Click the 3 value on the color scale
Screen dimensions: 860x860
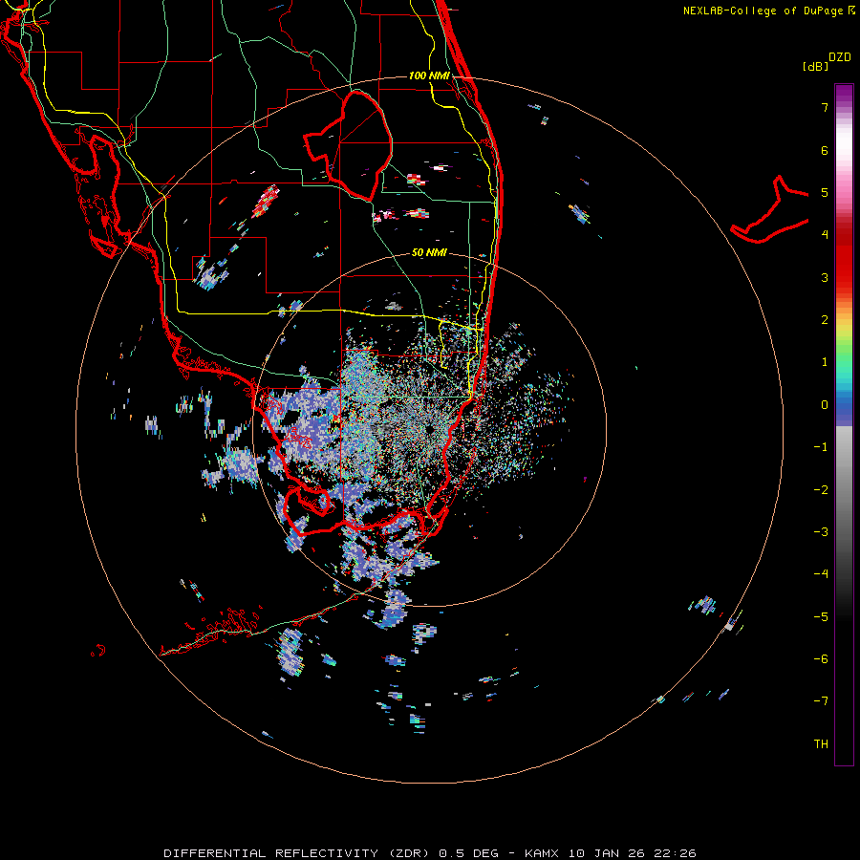tap(825, 277)
